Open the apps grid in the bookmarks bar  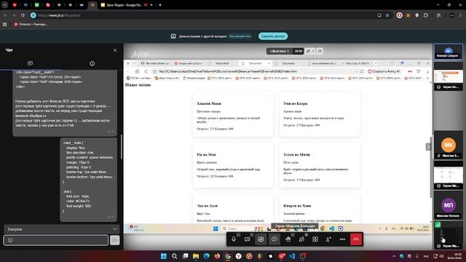(x=5, y=24)
